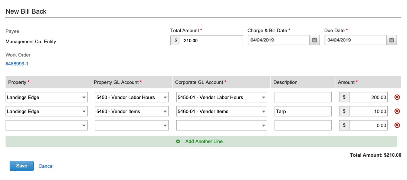Save the new bill back
This screenshot has width=407, height=180.
pyautogui.click(x=22, y=166)
